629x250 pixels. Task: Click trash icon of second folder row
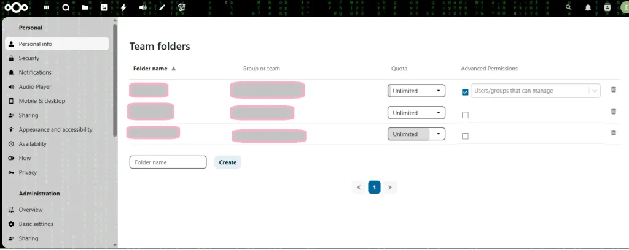614,112
